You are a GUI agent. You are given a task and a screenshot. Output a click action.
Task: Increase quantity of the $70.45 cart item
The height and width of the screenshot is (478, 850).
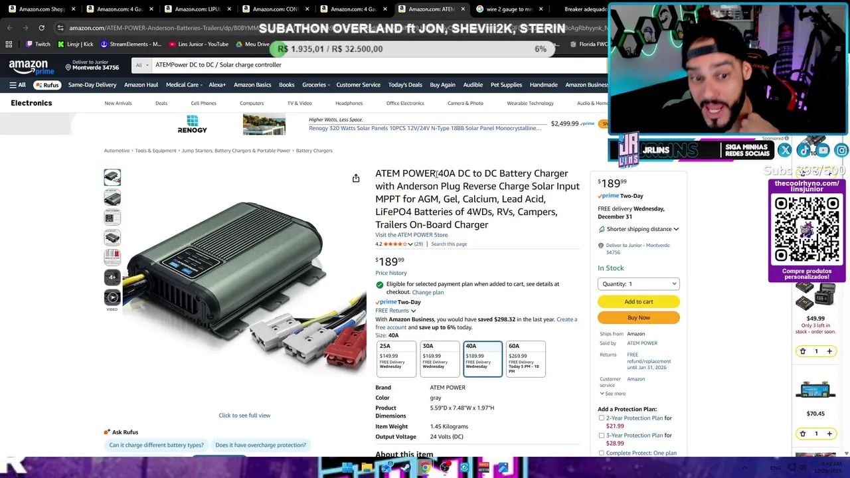(829, 434)
